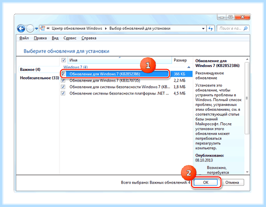Click the 2,2 МБ size value
This screenshot has width=266, height=207.
coord(180,80)
